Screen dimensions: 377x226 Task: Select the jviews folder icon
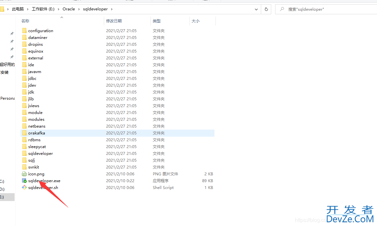tap(24, 106)
